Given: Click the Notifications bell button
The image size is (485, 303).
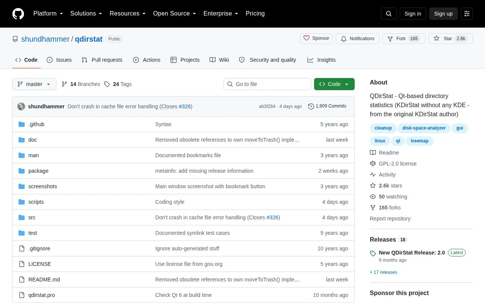Looking at the screenshot, I should (357, 39).
